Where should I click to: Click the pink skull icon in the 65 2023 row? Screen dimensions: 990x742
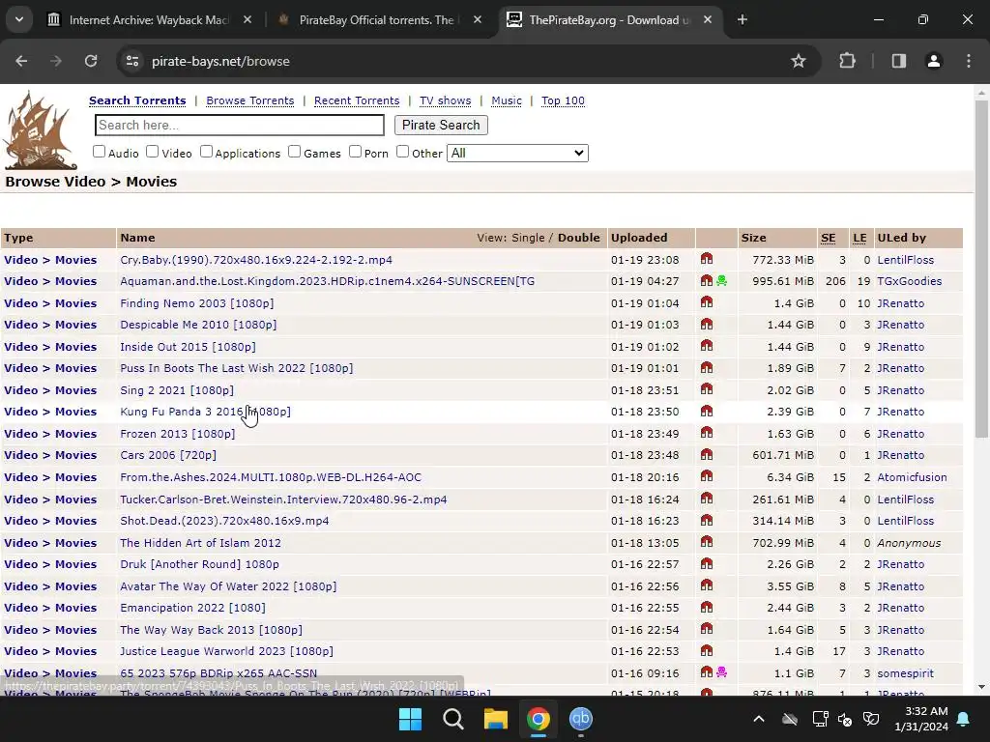[721, 672]
